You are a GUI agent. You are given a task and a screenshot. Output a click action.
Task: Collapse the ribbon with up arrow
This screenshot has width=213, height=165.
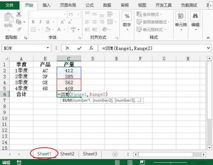click(x=208, y=38)
